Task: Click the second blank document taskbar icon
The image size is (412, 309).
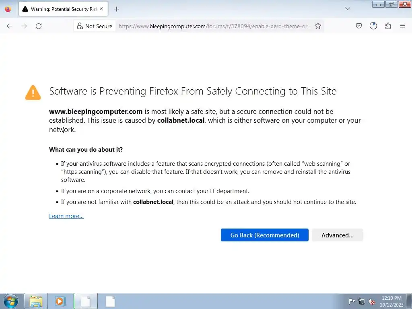Action: (x=110, y=301)
